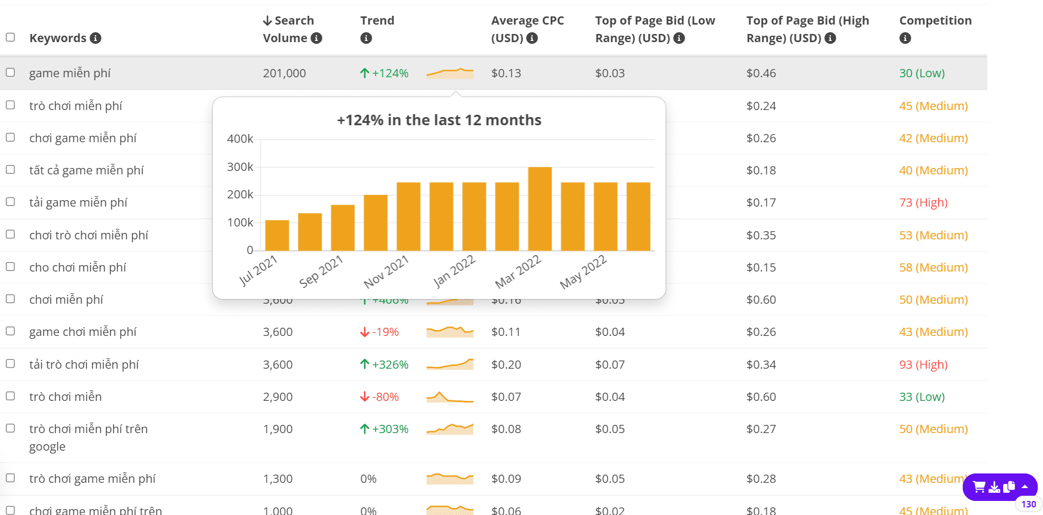Check the box for 'game miễn phí'
The width and height of the screenshot is (1043, 515).
pos(11,73)
